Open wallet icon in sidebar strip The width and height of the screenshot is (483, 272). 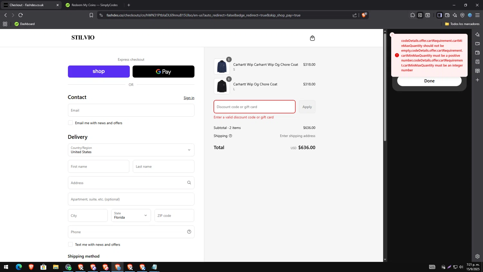coord(478,53)
